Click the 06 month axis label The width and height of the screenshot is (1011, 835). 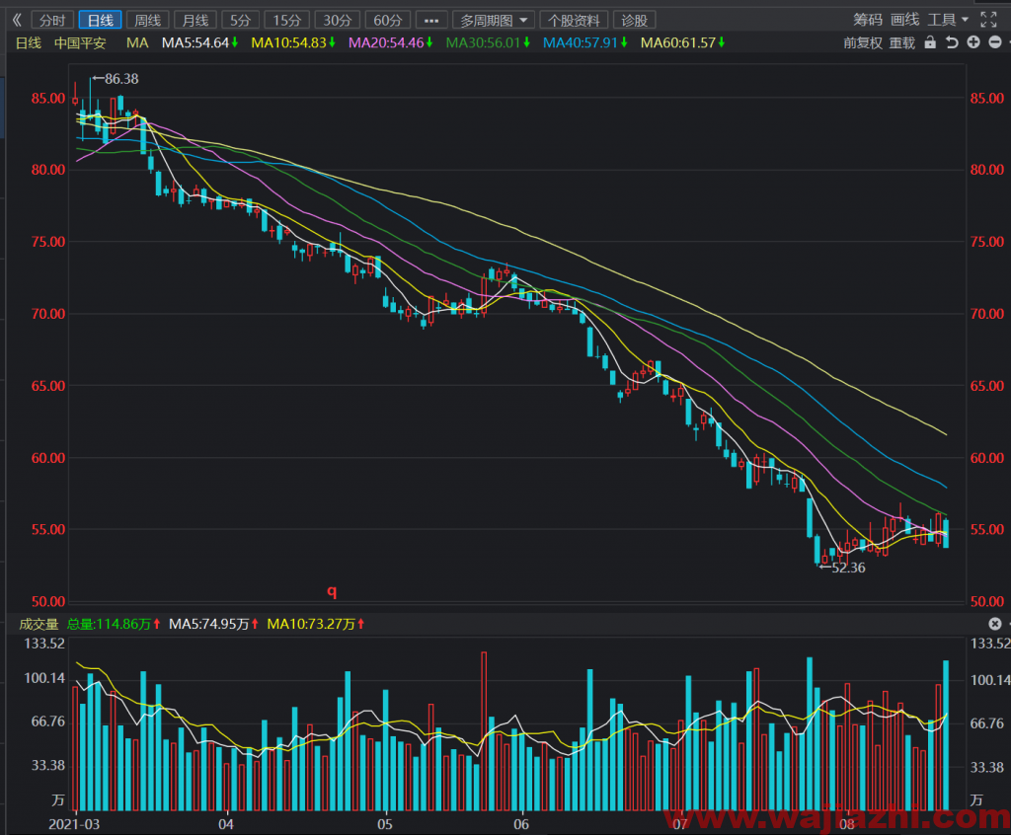pyautogui.click(x=521, y=824)
